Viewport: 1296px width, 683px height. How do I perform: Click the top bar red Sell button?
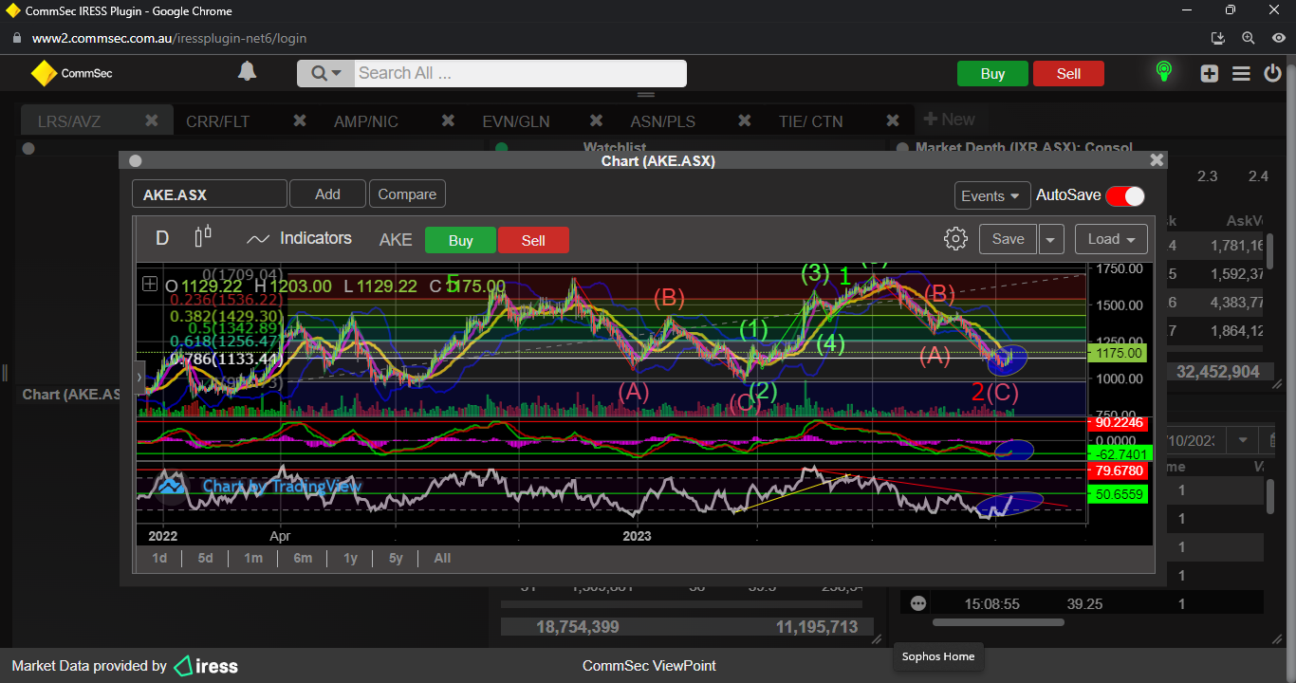click(1068, 74)
